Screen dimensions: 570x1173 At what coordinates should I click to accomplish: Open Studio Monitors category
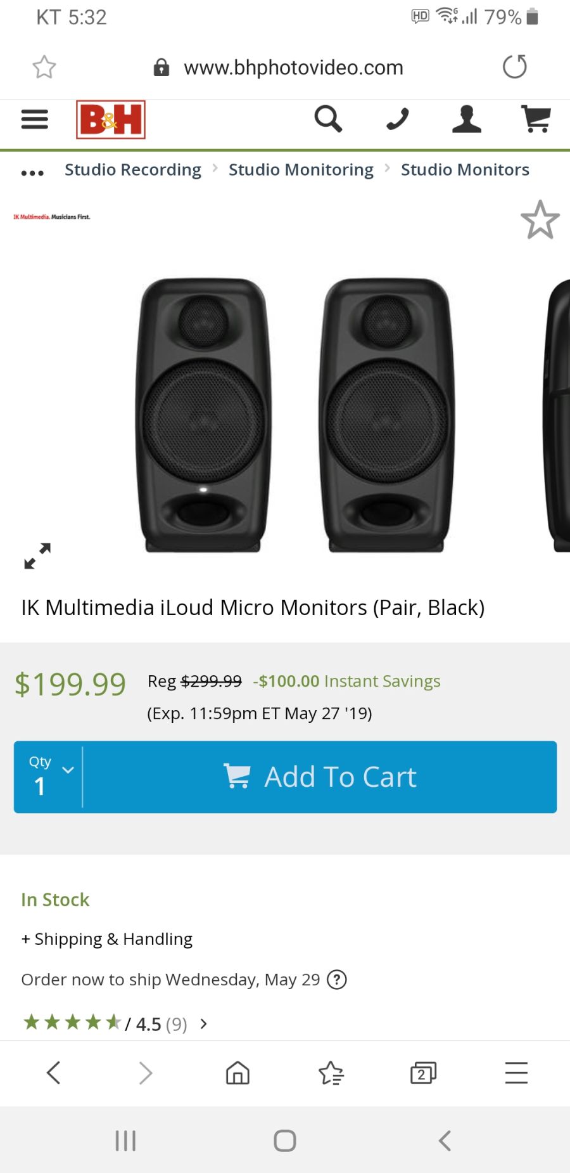tap(465, 169)
